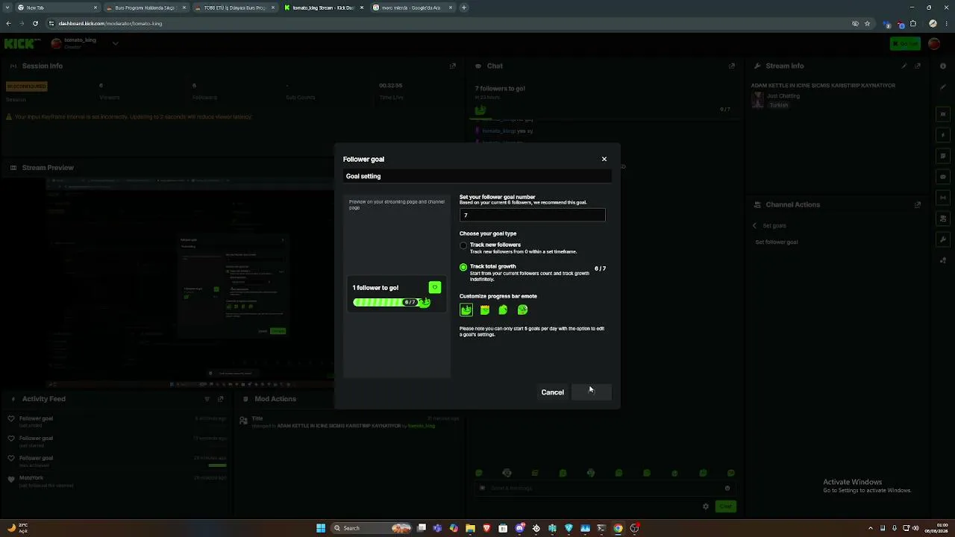Viewport: 955px width, 537px height.
Task: Open the Goal setting section header
Action: click(477, 176)
